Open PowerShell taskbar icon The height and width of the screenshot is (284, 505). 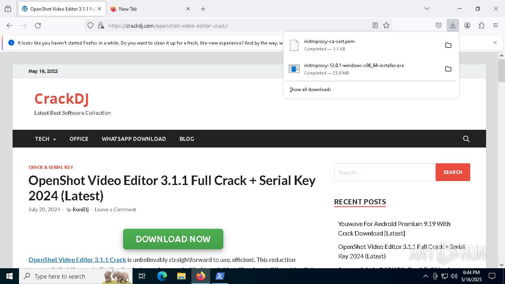pos(220,276)
